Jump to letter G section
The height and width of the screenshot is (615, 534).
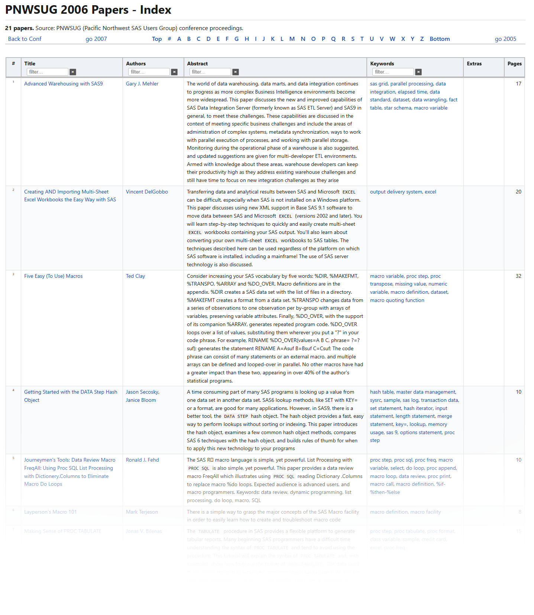tap(236, 39)
